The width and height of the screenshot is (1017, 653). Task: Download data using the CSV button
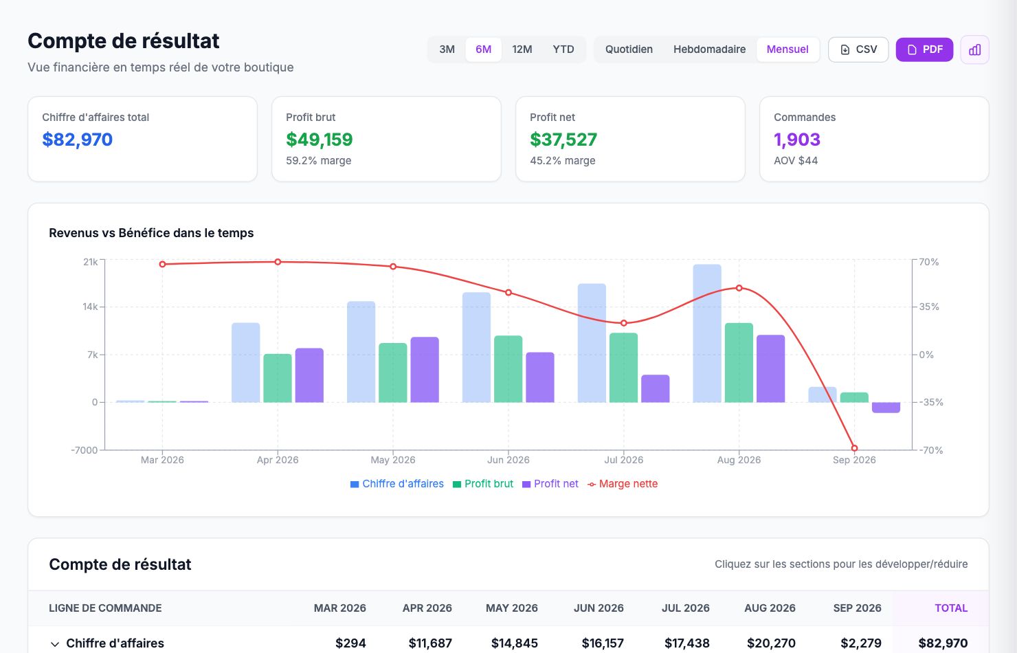pos(858,49)
